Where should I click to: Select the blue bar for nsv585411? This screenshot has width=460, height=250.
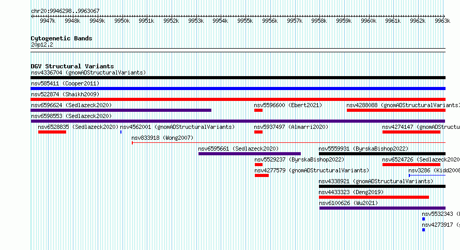click(x=238, y=89)
